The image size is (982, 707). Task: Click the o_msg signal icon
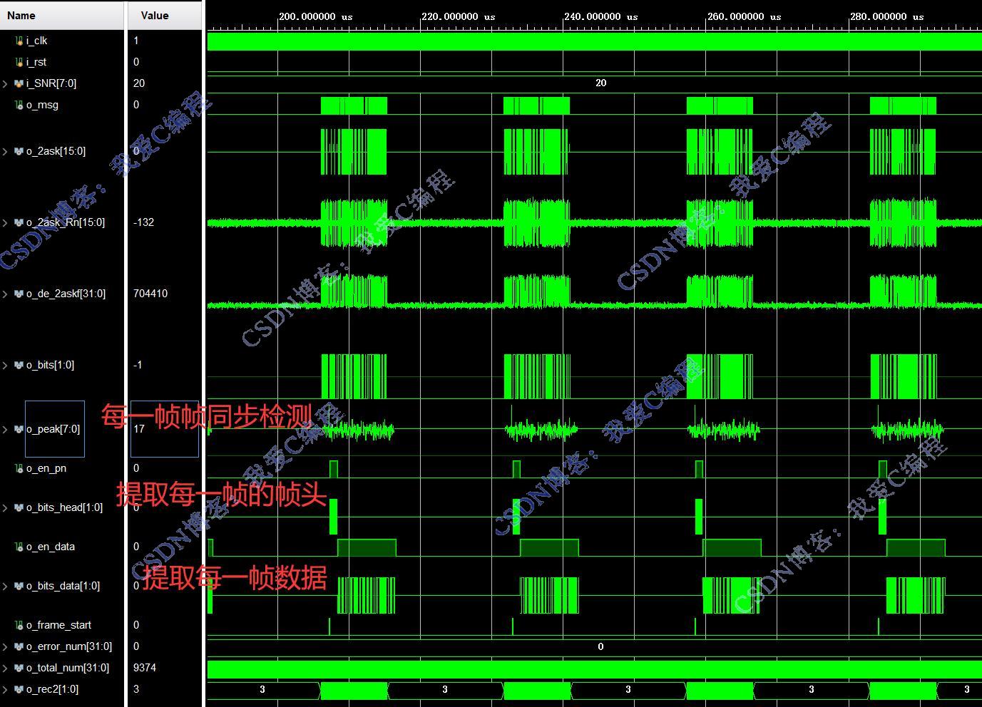tap(19, 105)
